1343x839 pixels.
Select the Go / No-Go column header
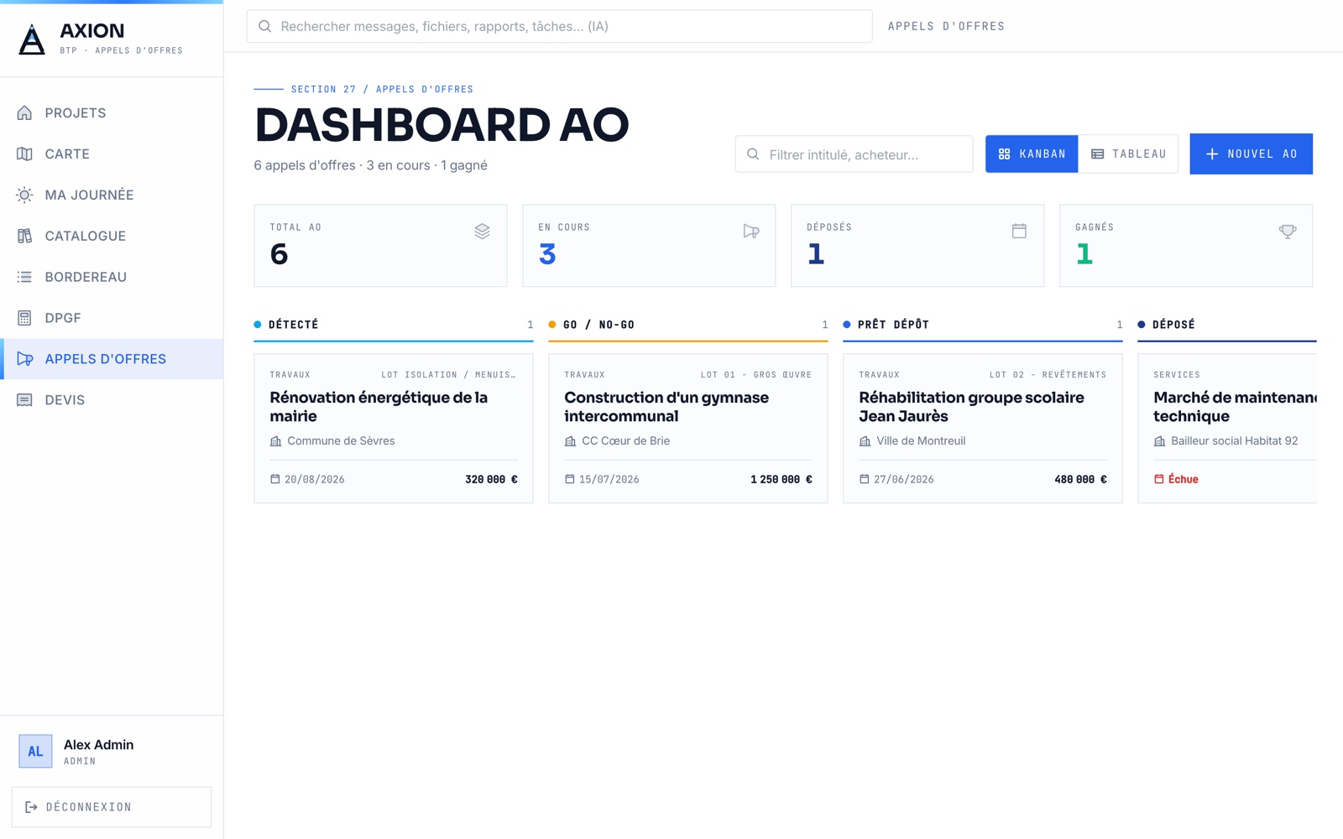[688, 325]
